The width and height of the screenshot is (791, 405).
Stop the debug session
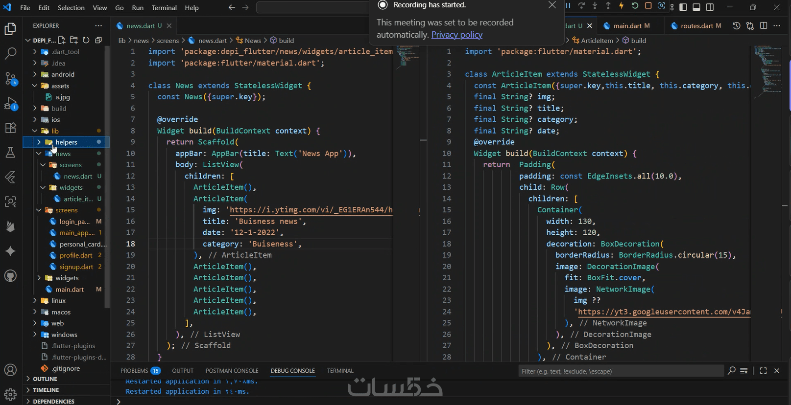pos(648,6)
